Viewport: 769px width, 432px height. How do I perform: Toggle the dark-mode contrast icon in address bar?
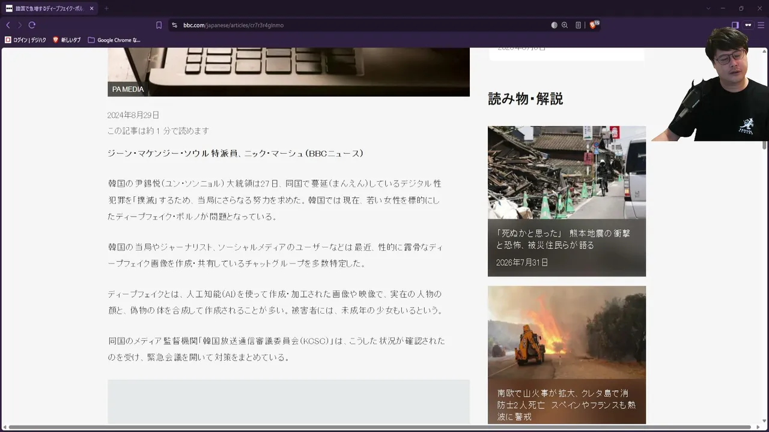click(x=554, y=25)
